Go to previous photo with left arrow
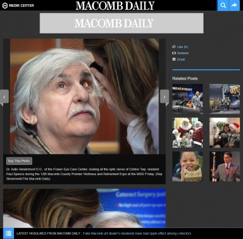This screenshot has width=243, height=239. 4,97
